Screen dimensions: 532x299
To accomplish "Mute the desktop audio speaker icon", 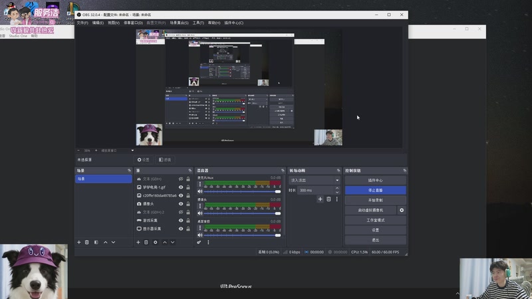I will pos(200,235).
